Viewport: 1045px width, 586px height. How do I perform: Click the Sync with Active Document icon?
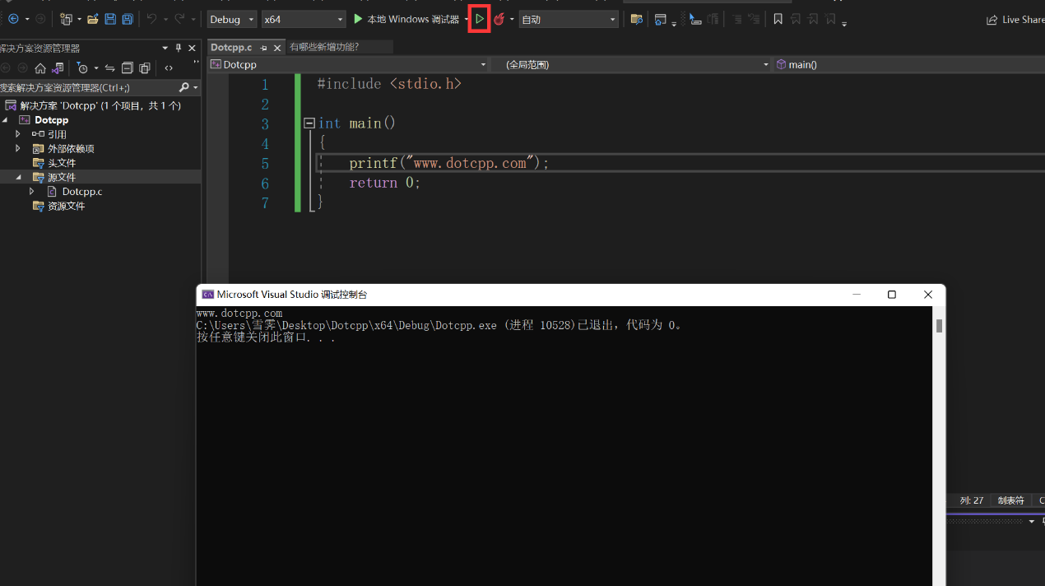click(x=109, y=68)
